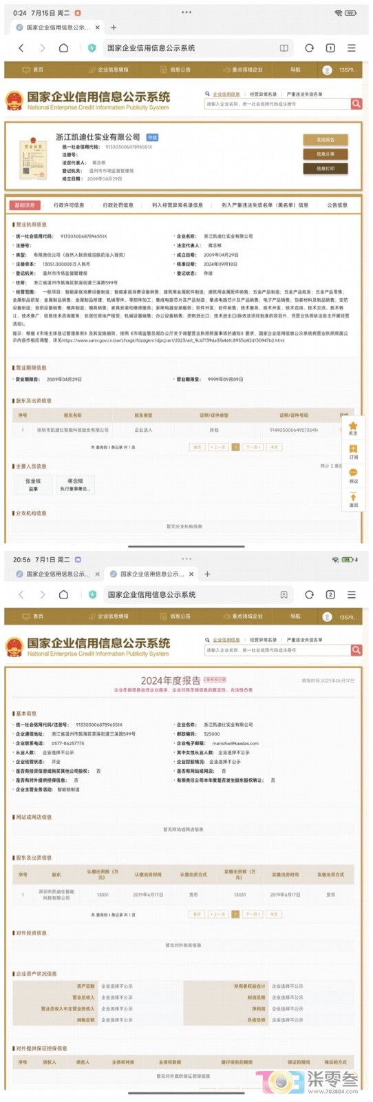This screenshot has height=1102, width=373.
Task: Click 订阅 subscribe icon in floating sidebar
Action: pos(353,452)
